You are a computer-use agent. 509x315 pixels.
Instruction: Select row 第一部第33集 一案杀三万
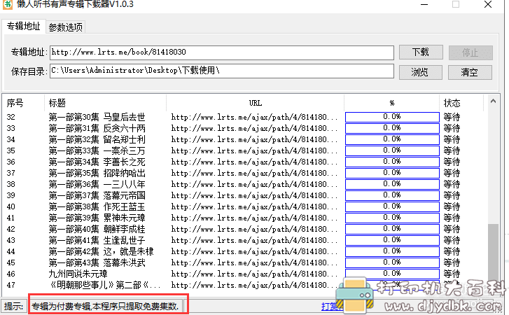243,150
